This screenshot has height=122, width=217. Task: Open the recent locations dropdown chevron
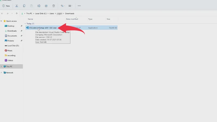coord(12,13)
